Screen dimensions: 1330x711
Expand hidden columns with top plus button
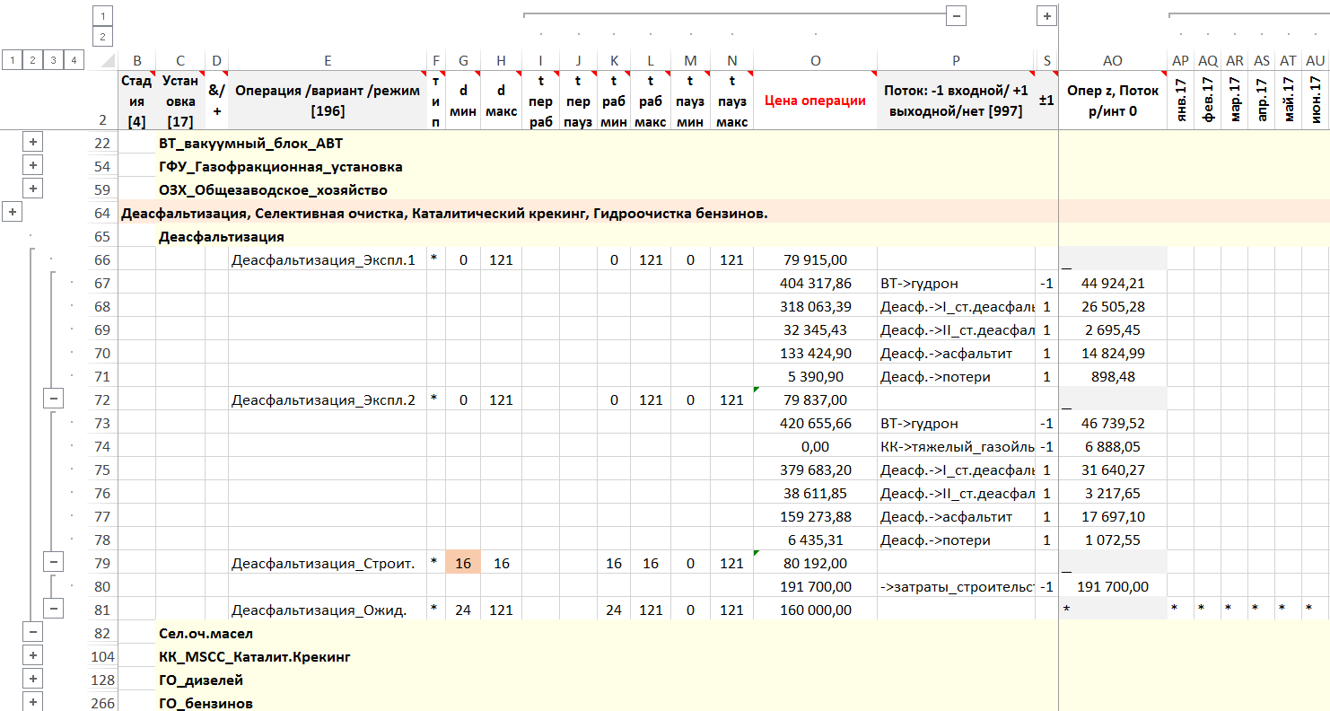click(1046, 15)
